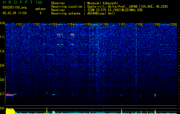This screenshot has width=180, height=114.
Task: Click the meteor count value 8
Action: pyautogui.click(x=41, y=13)
